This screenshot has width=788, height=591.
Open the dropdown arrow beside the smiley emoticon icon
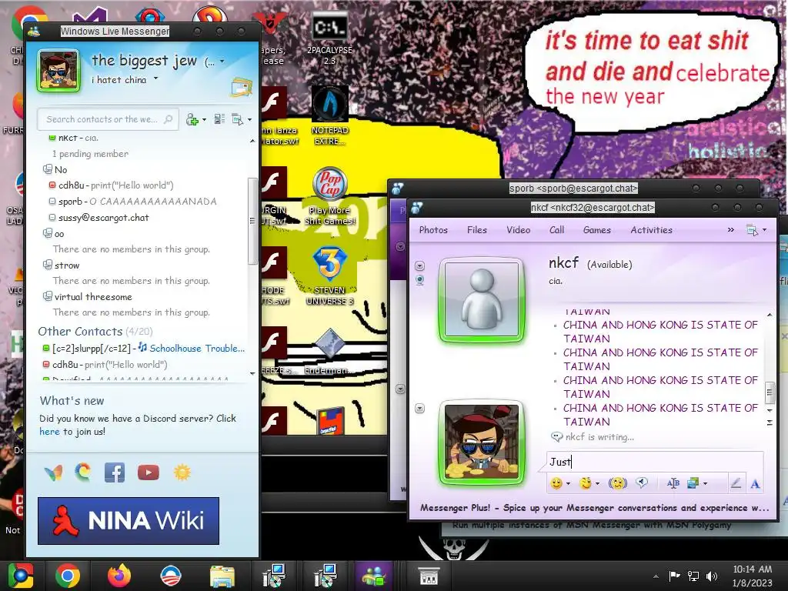[569, 484]
